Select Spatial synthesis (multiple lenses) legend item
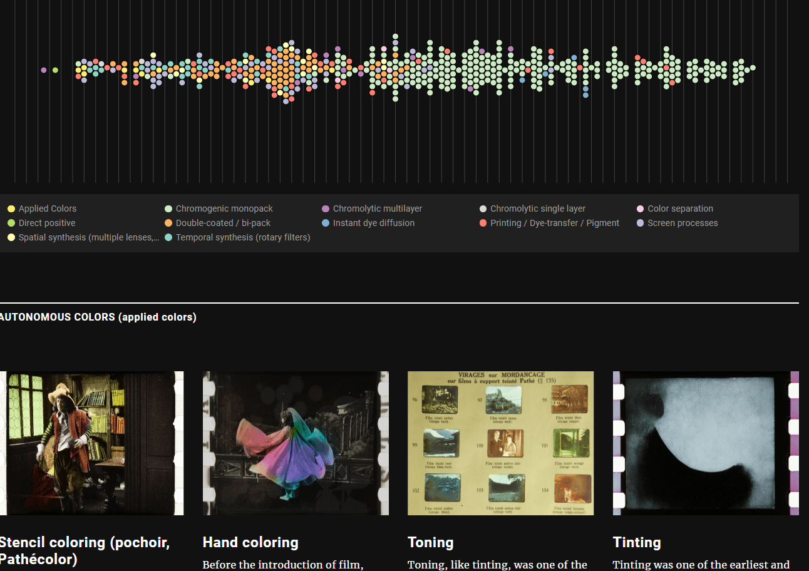Screen dimensions: 809x571 tap(83, 237)
